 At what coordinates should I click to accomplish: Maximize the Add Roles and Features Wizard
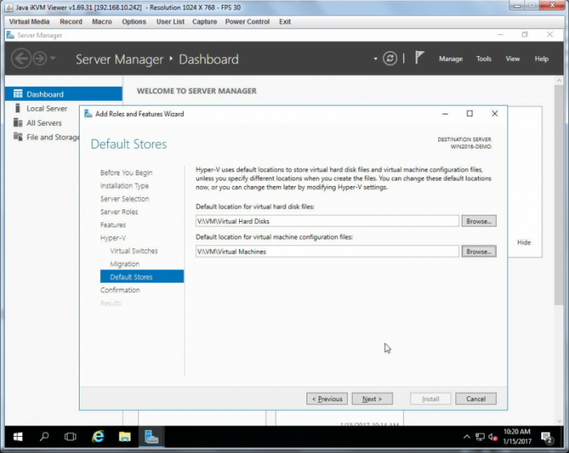469,114
